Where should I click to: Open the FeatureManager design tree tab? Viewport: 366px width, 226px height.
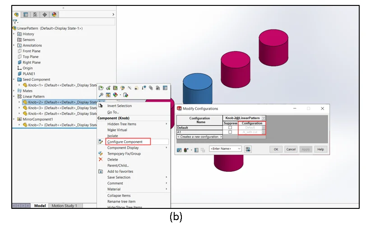click(16, 14)
